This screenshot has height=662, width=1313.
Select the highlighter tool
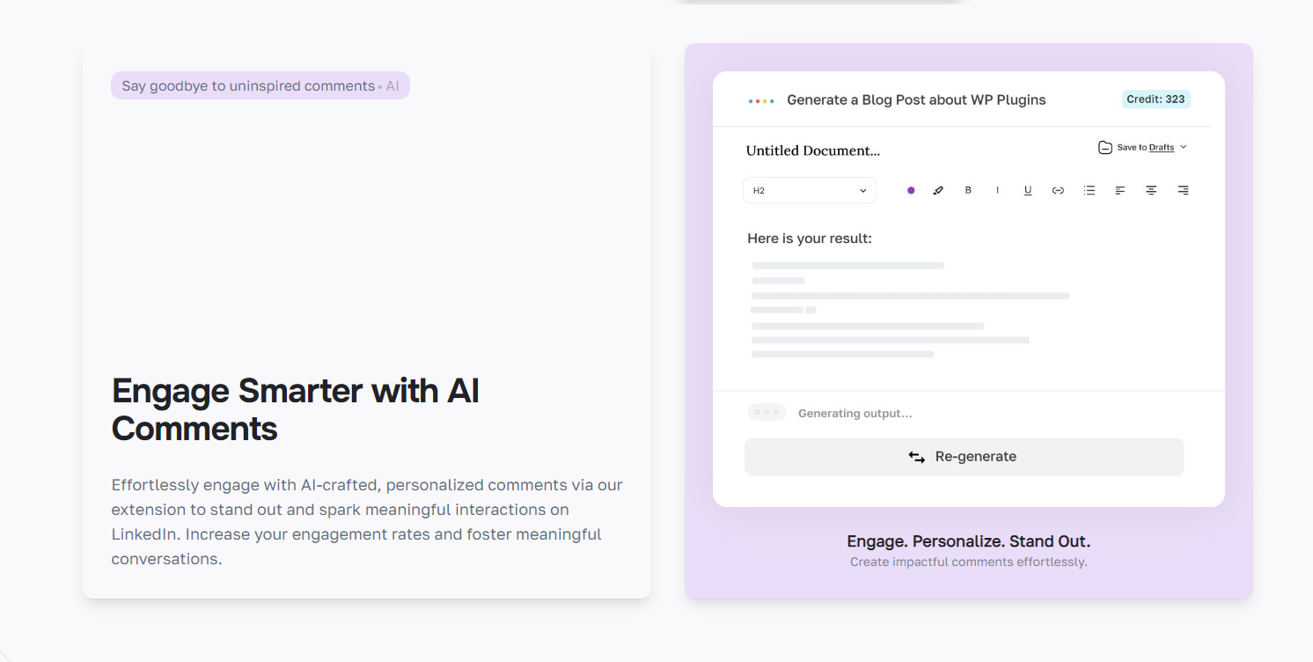click(937, 189)
